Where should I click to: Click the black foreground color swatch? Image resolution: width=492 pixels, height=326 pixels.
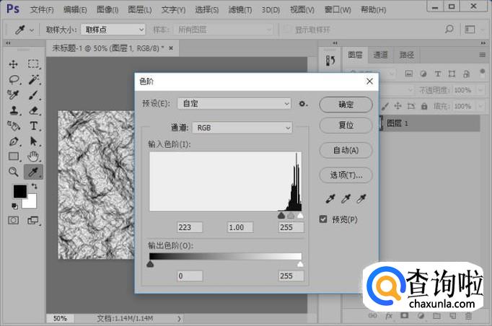[x=19, y=191]
